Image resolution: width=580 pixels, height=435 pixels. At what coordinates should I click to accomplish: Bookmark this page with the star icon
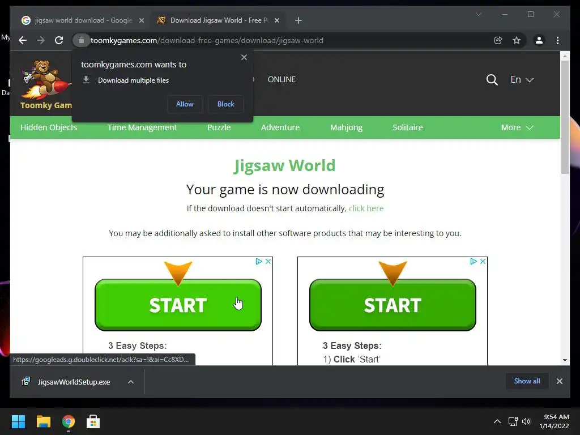517,40
